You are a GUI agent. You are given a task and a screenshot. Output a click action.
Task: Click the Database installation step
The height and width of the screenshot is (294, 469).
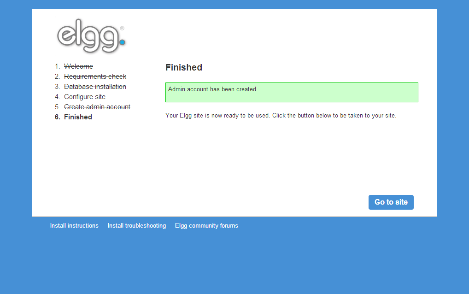point(95,87)
